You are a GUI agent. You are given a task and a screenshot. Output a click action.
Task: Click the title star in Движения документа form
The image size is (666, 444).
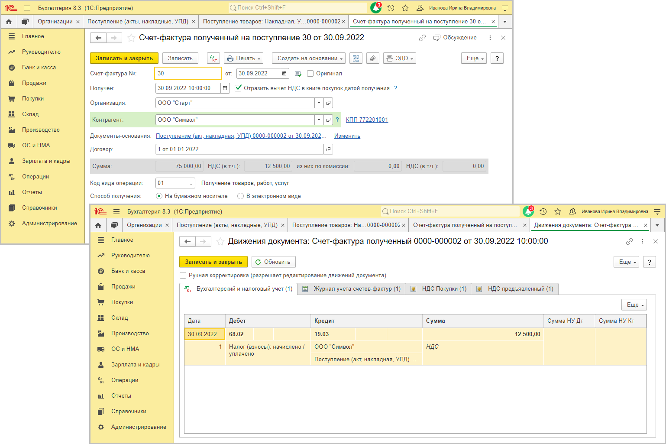[x=220, y=241]
